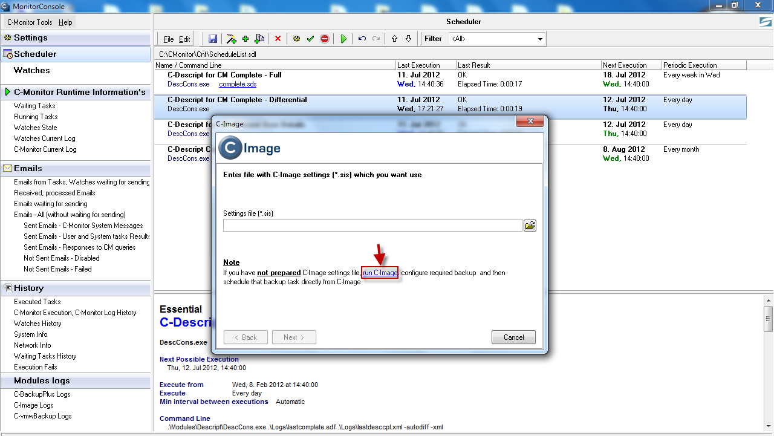Open the Help menu
This screenshot has height=436, width=774.
65,22
